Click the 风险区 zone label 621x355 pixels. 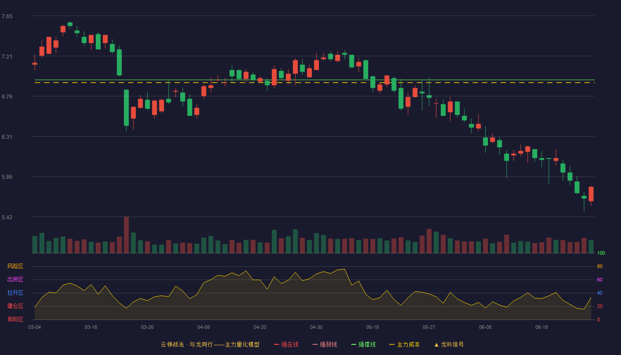pyautogui.click(x=15, y=266)
